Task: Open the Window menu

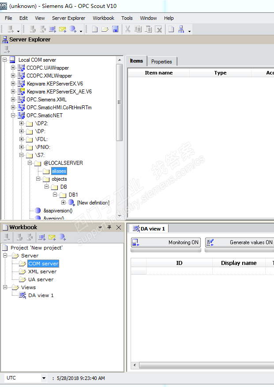Action: 148,18
